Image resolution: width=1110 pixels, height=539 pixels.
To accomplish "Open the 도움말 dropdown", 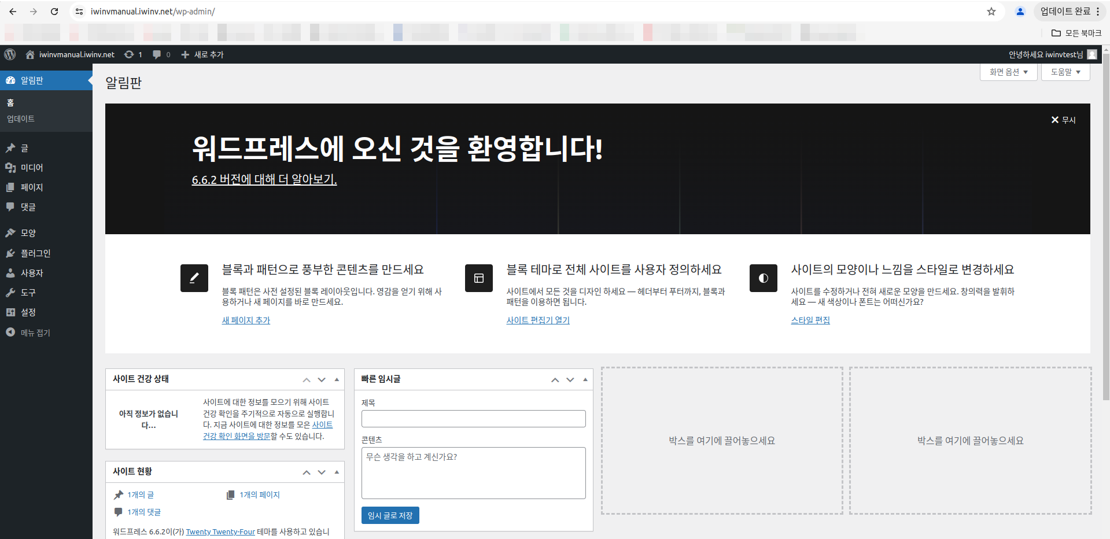I will point(1065,72).
